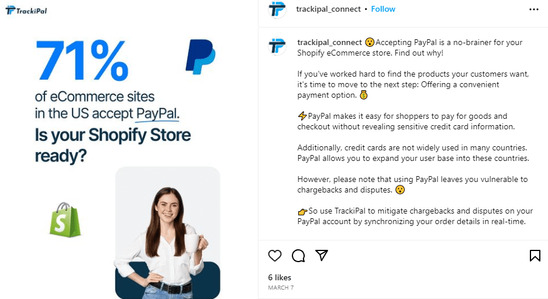The width and height of the screenshot is (548, 299).
Task: Click the underlined PayPal word in the image
Action: tap(157, 114)
